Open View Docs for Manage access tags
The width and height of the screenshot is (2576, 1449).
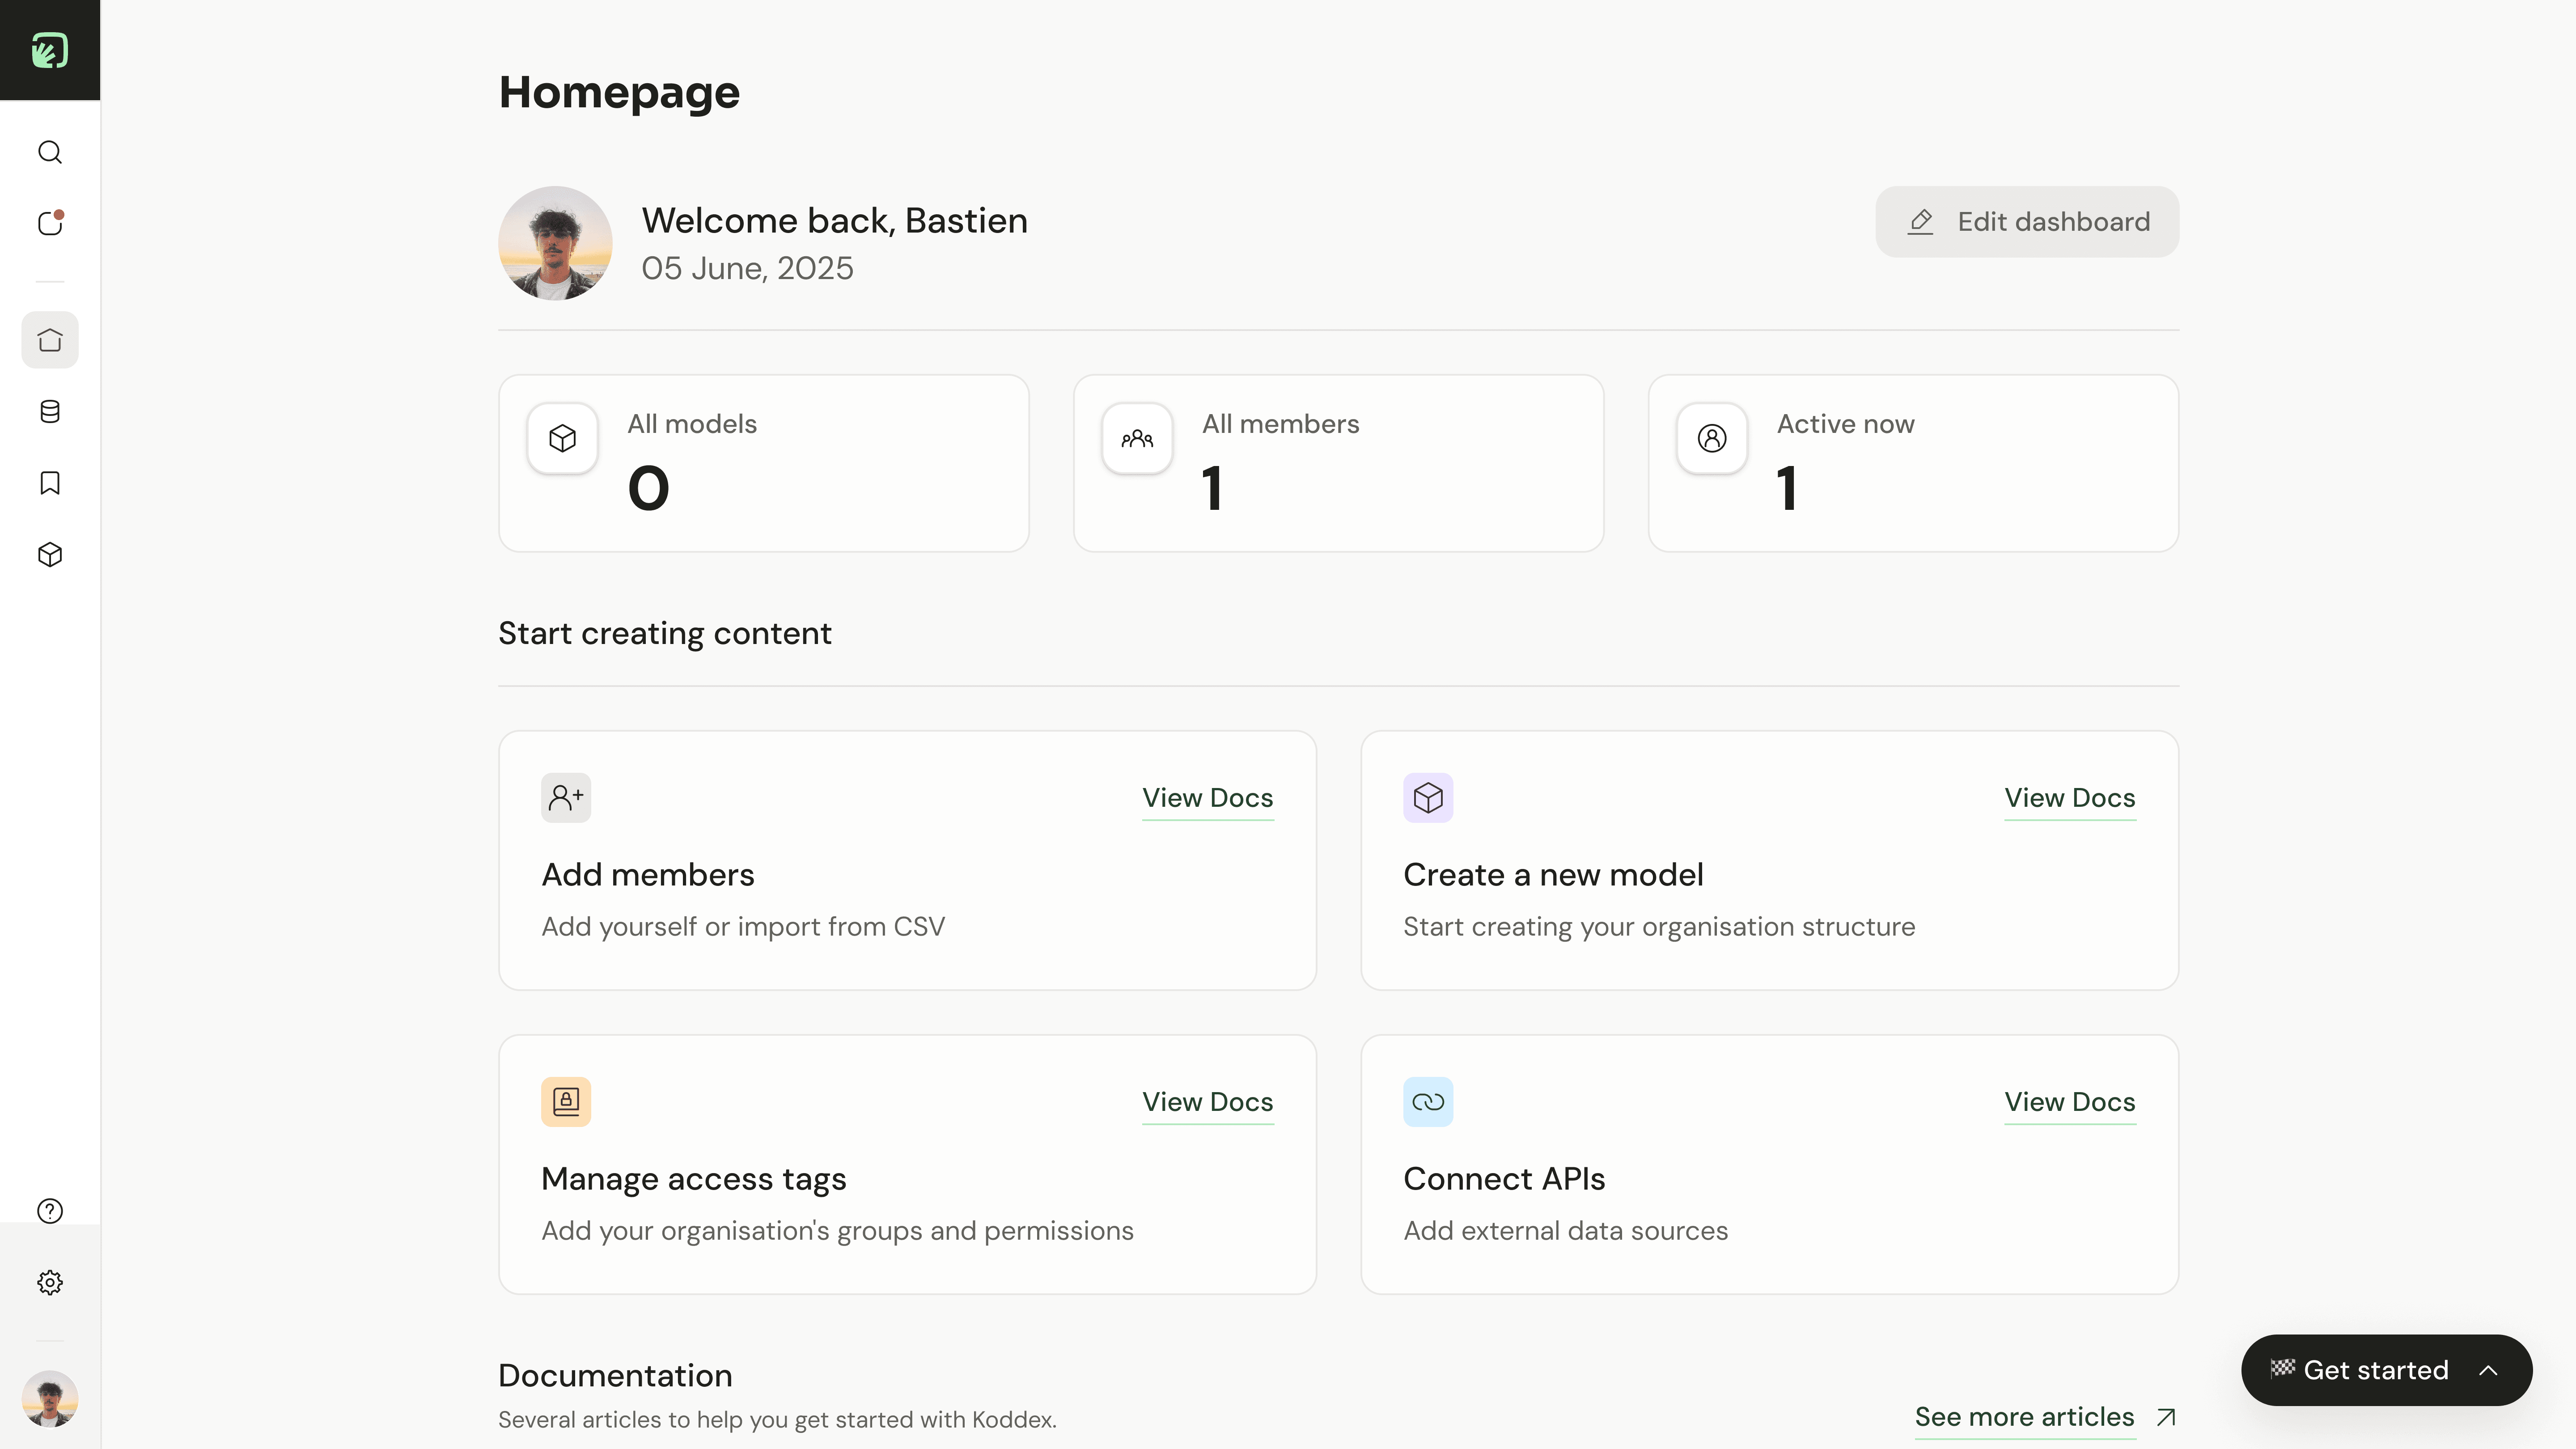tap(1207, 1102)
